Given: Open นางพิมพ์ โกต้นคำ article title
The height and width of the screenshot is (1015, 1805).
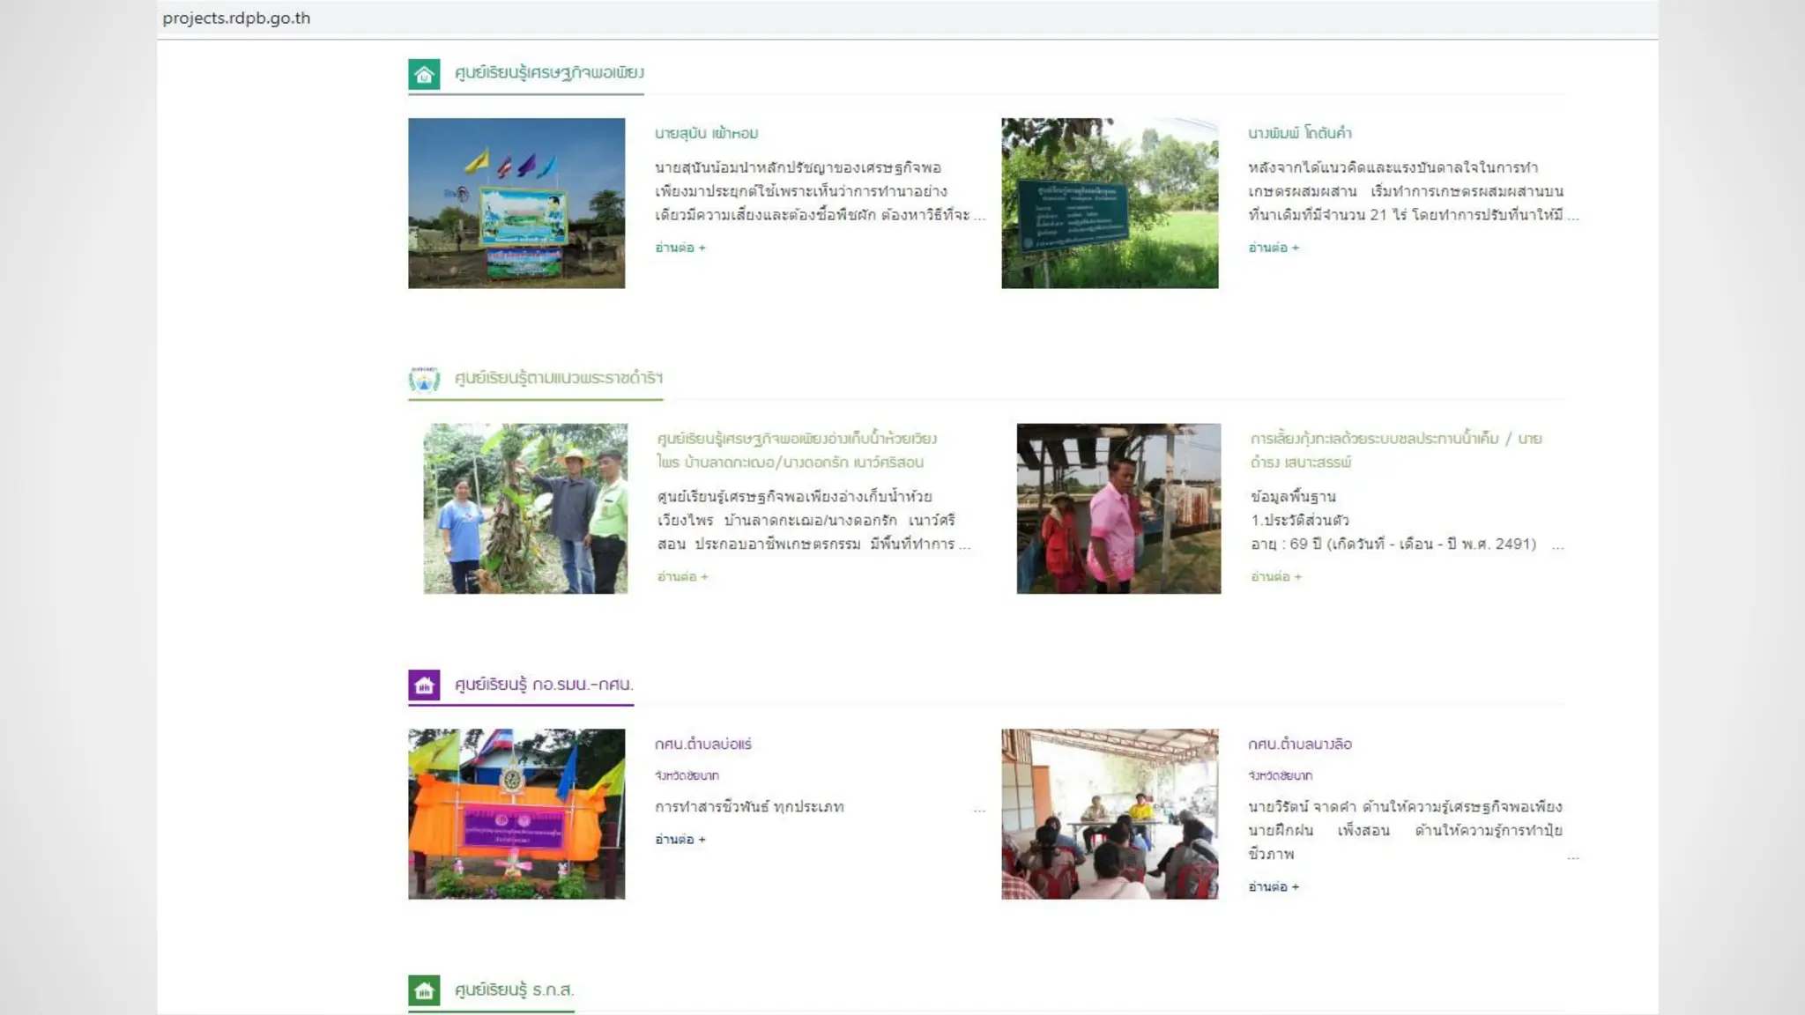Looking at the screenshot, I should tap(1299, 133).
